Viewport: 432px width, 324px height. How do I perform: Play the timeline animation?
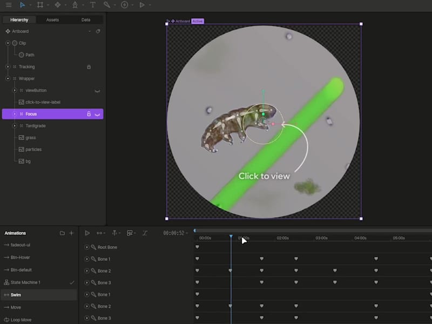tap(87, 233)
